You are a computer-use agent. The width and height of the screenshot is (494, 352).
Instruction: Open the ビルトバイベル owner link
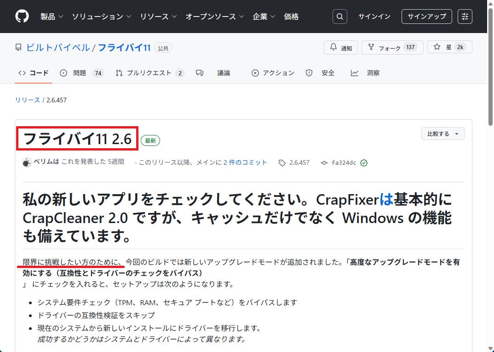[58, 48]
